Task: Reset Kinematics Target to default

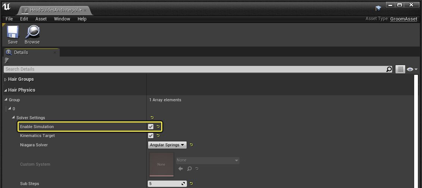Action: (158, 136)
